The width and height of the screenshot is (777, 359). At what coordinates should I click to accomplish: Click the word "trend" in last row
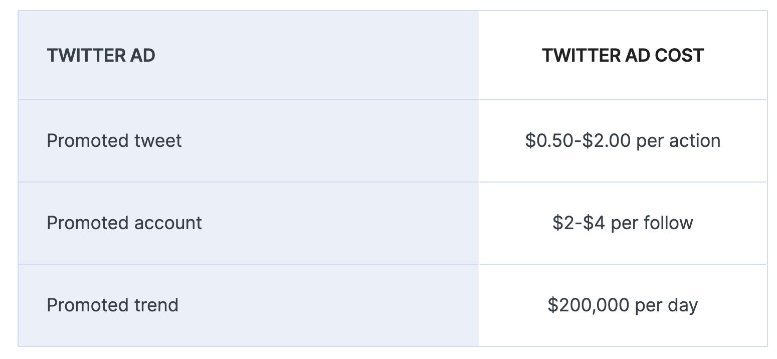[x=156, y=305]
